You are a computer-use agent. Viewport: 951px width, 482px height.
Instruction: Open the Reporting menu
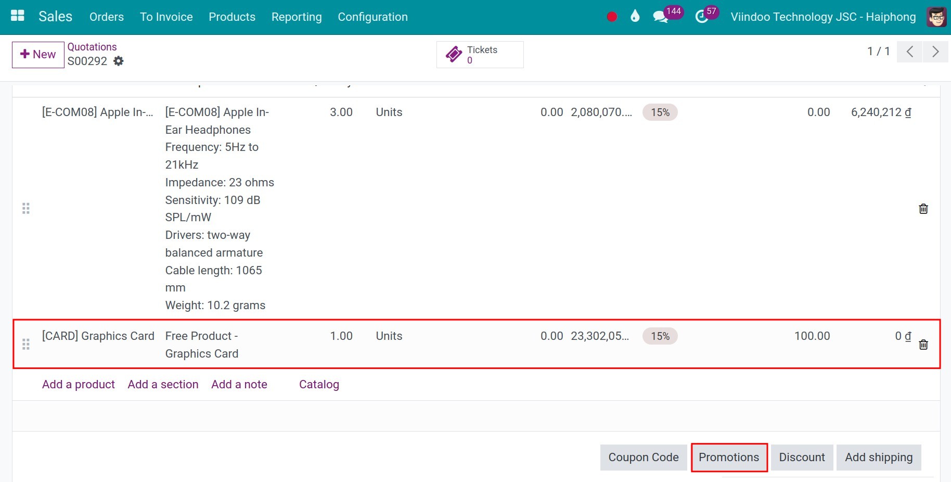(x=297, y=17)
